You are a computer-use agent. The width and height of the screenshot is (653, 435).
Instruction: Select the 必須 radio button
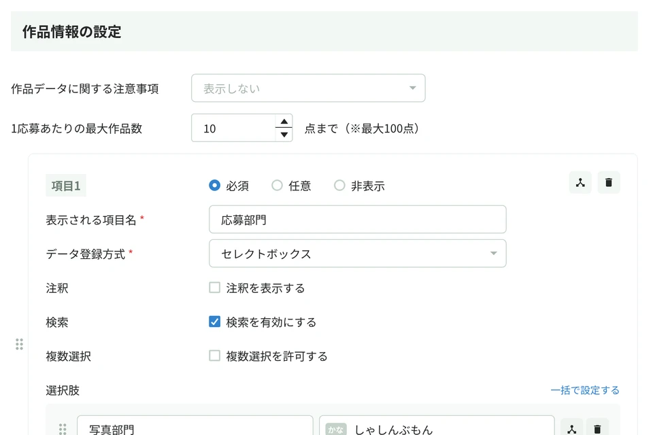(x=214, y=186)
